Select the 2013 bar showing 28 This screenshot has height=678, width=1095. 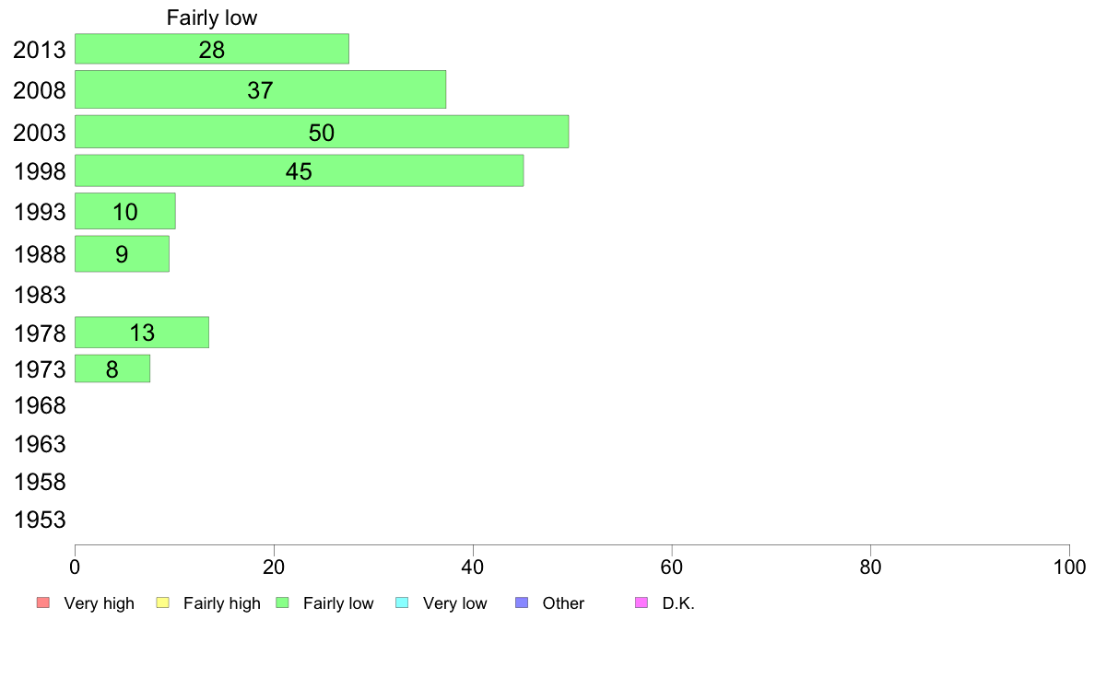pyautogui.click(x=212, y=49)
